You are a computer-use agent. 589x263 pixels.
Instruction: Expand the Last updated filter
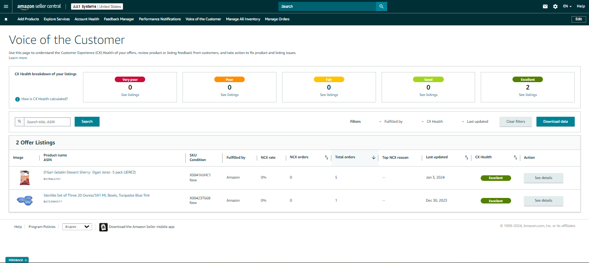[x=475, y=122]
